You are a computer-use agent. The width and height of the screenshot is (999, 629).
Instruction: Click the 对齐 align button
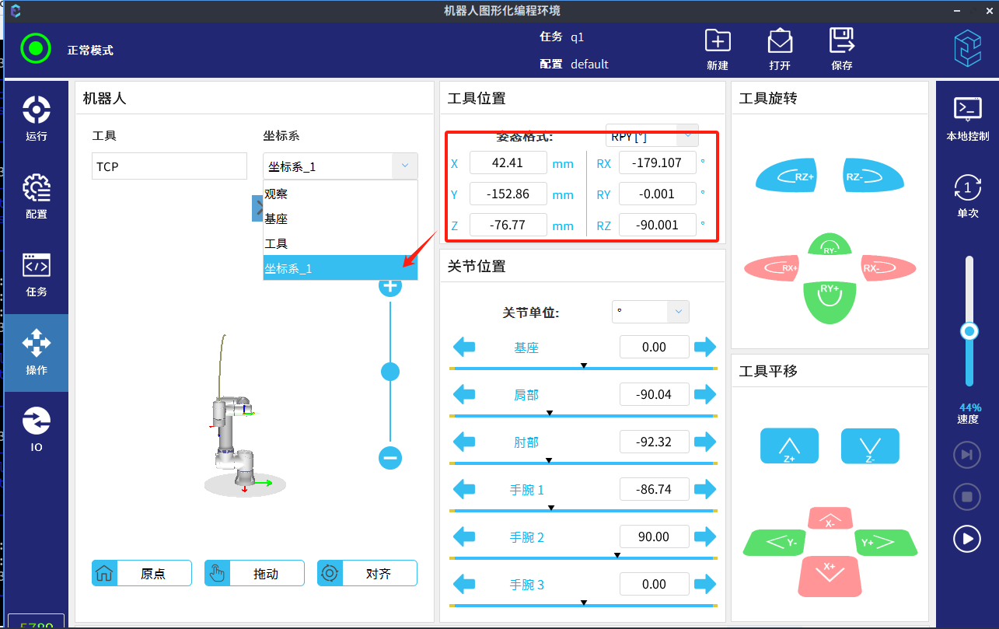367,574
